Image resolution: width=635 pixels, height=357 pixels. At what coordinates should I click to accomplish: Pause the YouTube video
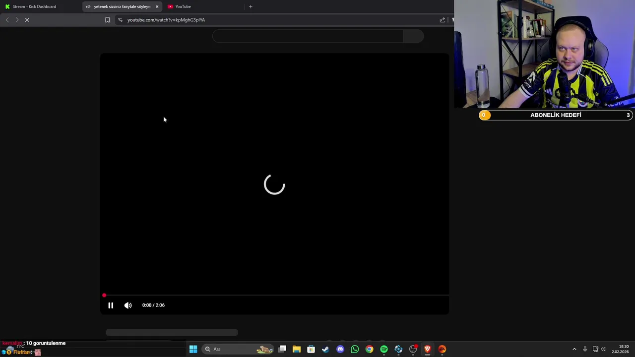click(x=111, y=305)
